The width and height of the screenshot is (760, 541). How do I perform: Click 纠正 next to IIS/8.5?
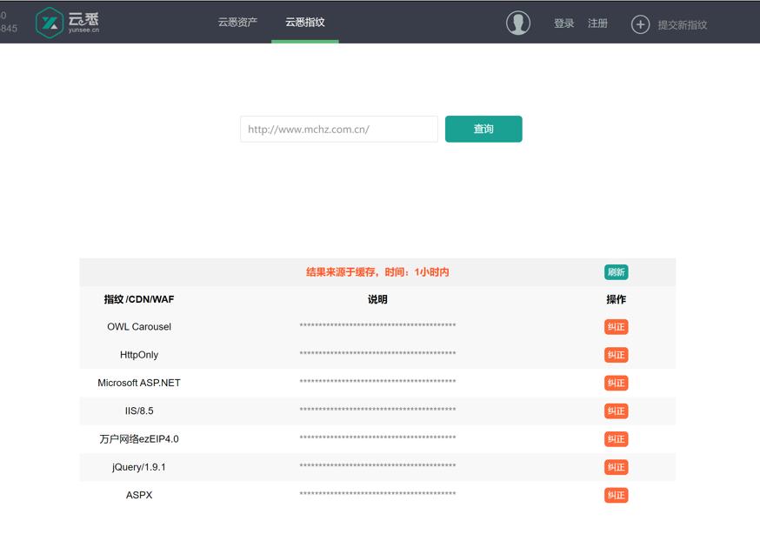point(616,411)
